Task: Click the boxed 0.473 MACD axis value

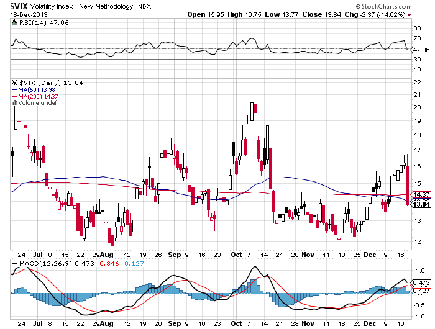Action: [422, 283]
